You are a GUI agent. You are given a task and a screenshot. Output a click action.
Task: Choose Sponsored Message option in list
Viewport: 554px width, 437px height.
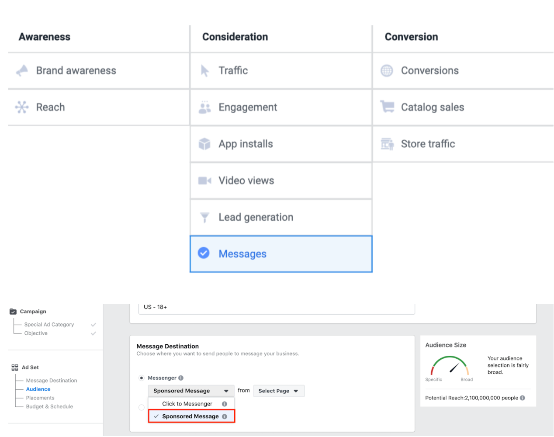[x=190, y=416]
